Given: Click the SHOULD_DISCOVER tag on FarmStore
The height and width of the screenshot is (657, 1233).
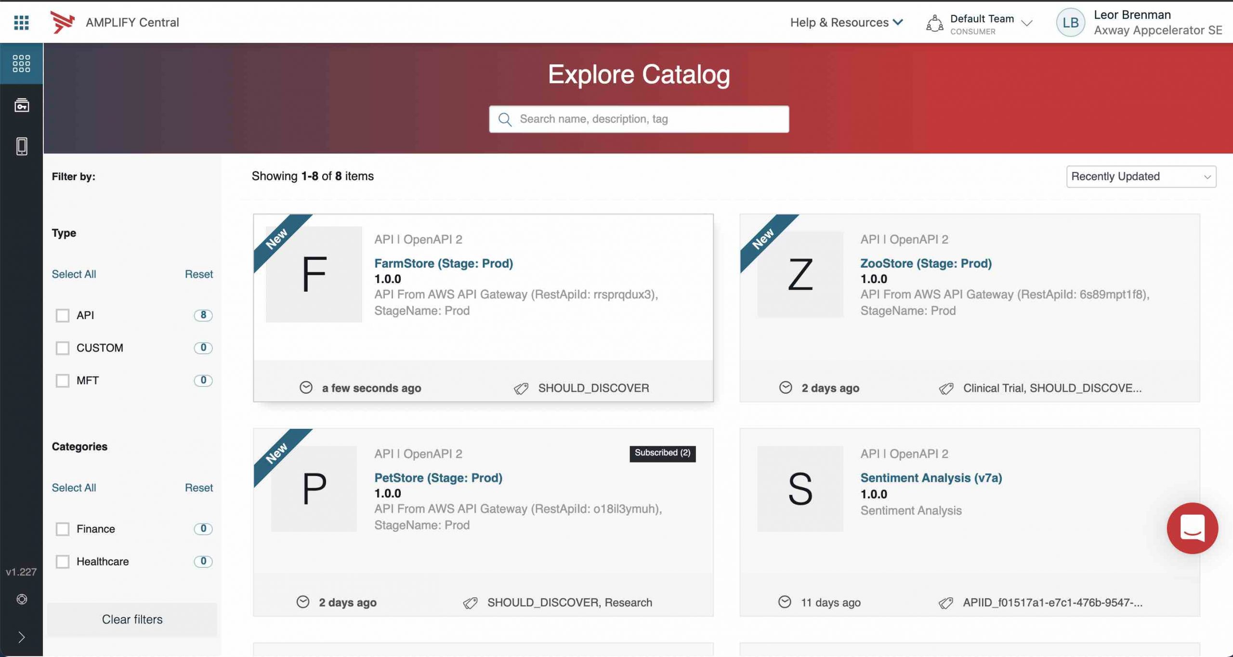Looking at the screenshot, I should point(593,388).
